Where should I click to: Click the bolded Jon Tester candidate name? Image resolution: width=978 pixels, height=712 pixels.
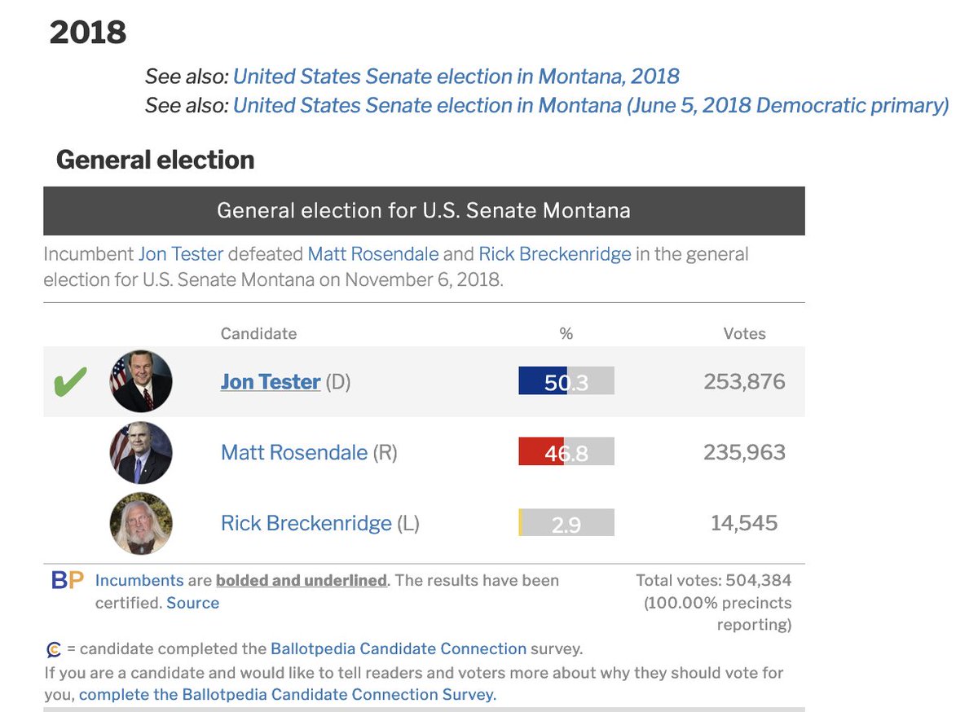(x=270, y=382)
